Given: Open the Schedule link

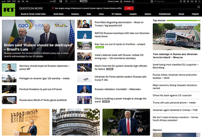Looking at the screenshot, I should pos(127,1).
